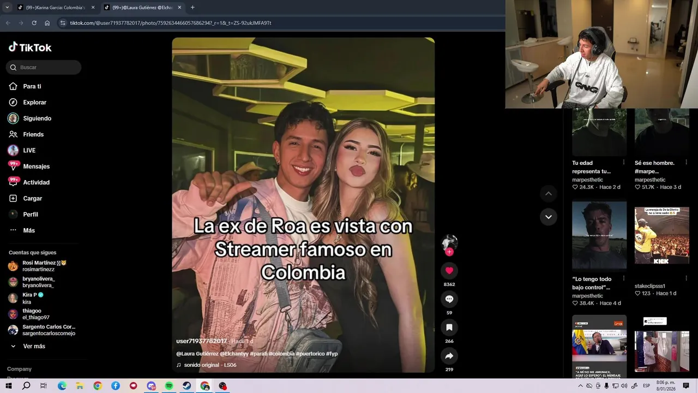This screenshot has width=698, height=393.
Task: Open Perfil page
Action: [x=23, y=215]
